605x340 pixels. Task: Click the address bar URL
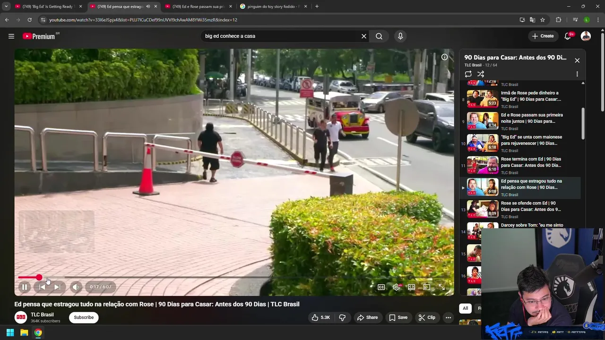point(143,20)
